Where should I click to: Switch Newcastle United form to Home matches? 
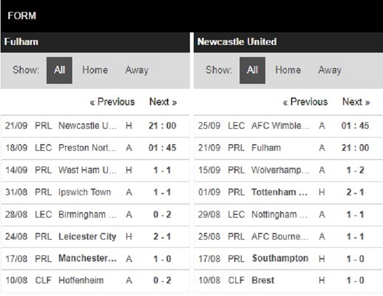(288, 70)
